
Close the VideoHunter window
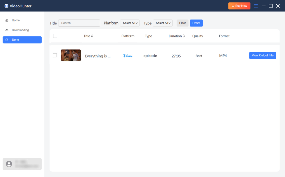pyautogui.click(x=278, y=6)
